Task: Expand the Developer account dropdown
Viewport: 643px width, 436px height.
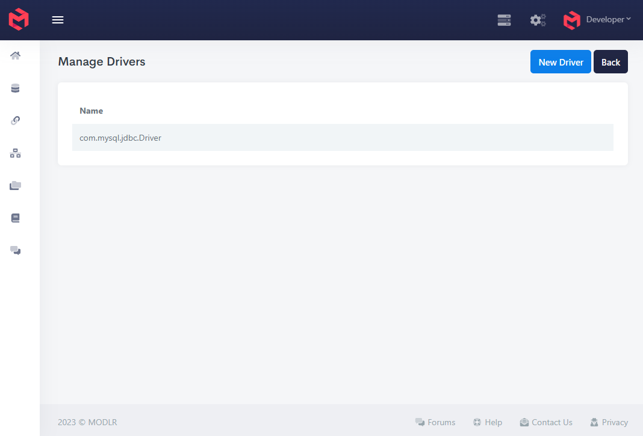Action: click(606, 19)
